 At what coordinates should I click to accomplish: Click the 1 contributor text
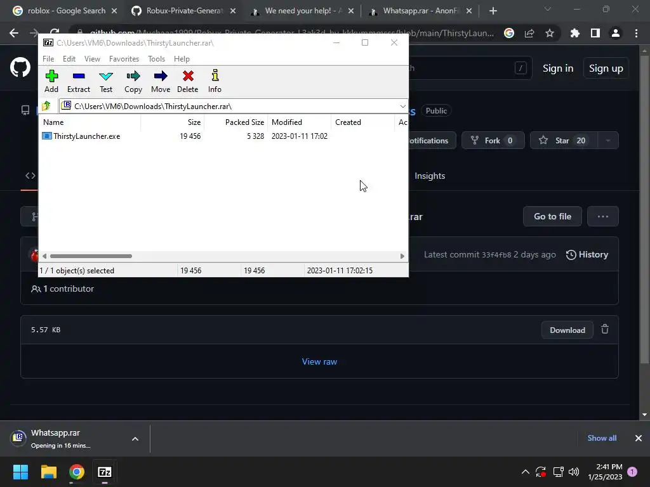pyautogui.click(x=62, y=289)
